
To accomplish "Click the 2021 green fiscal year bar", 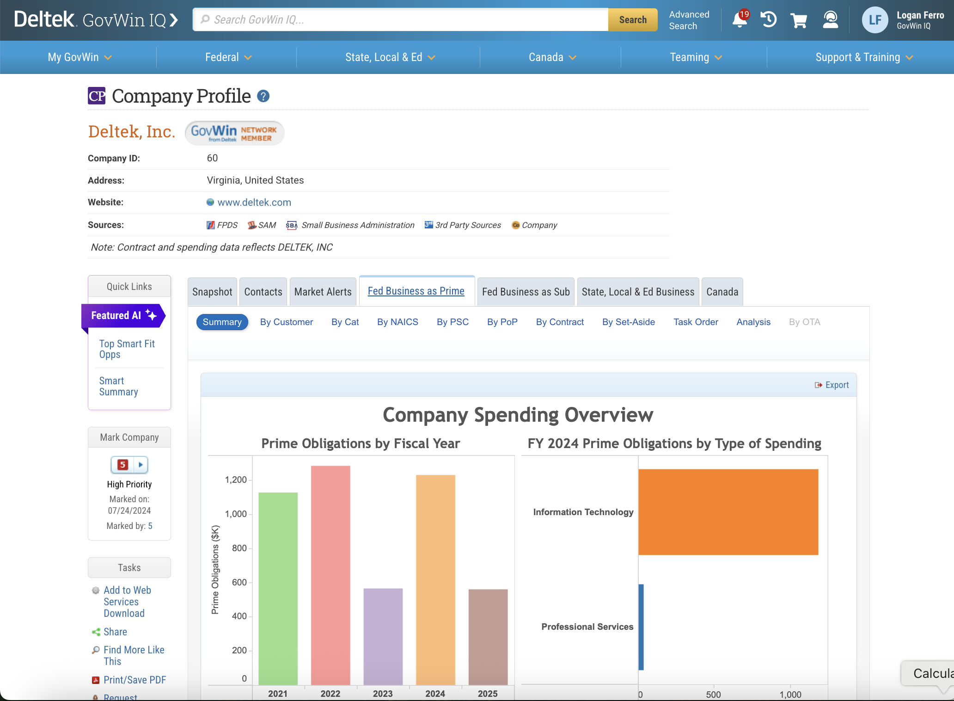I will 278,589.
